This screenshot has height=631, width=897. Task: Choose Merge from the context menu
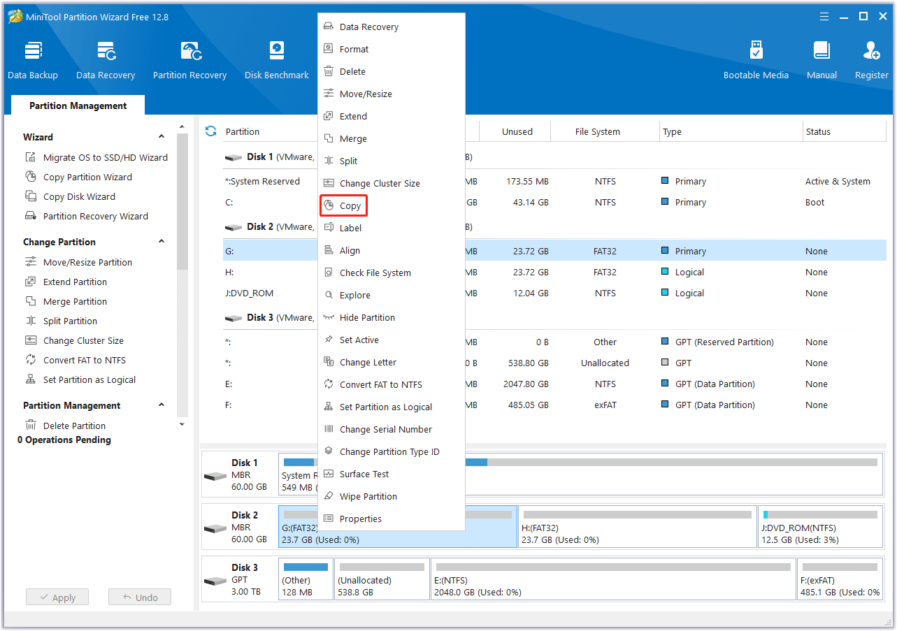tap(392, 138)
